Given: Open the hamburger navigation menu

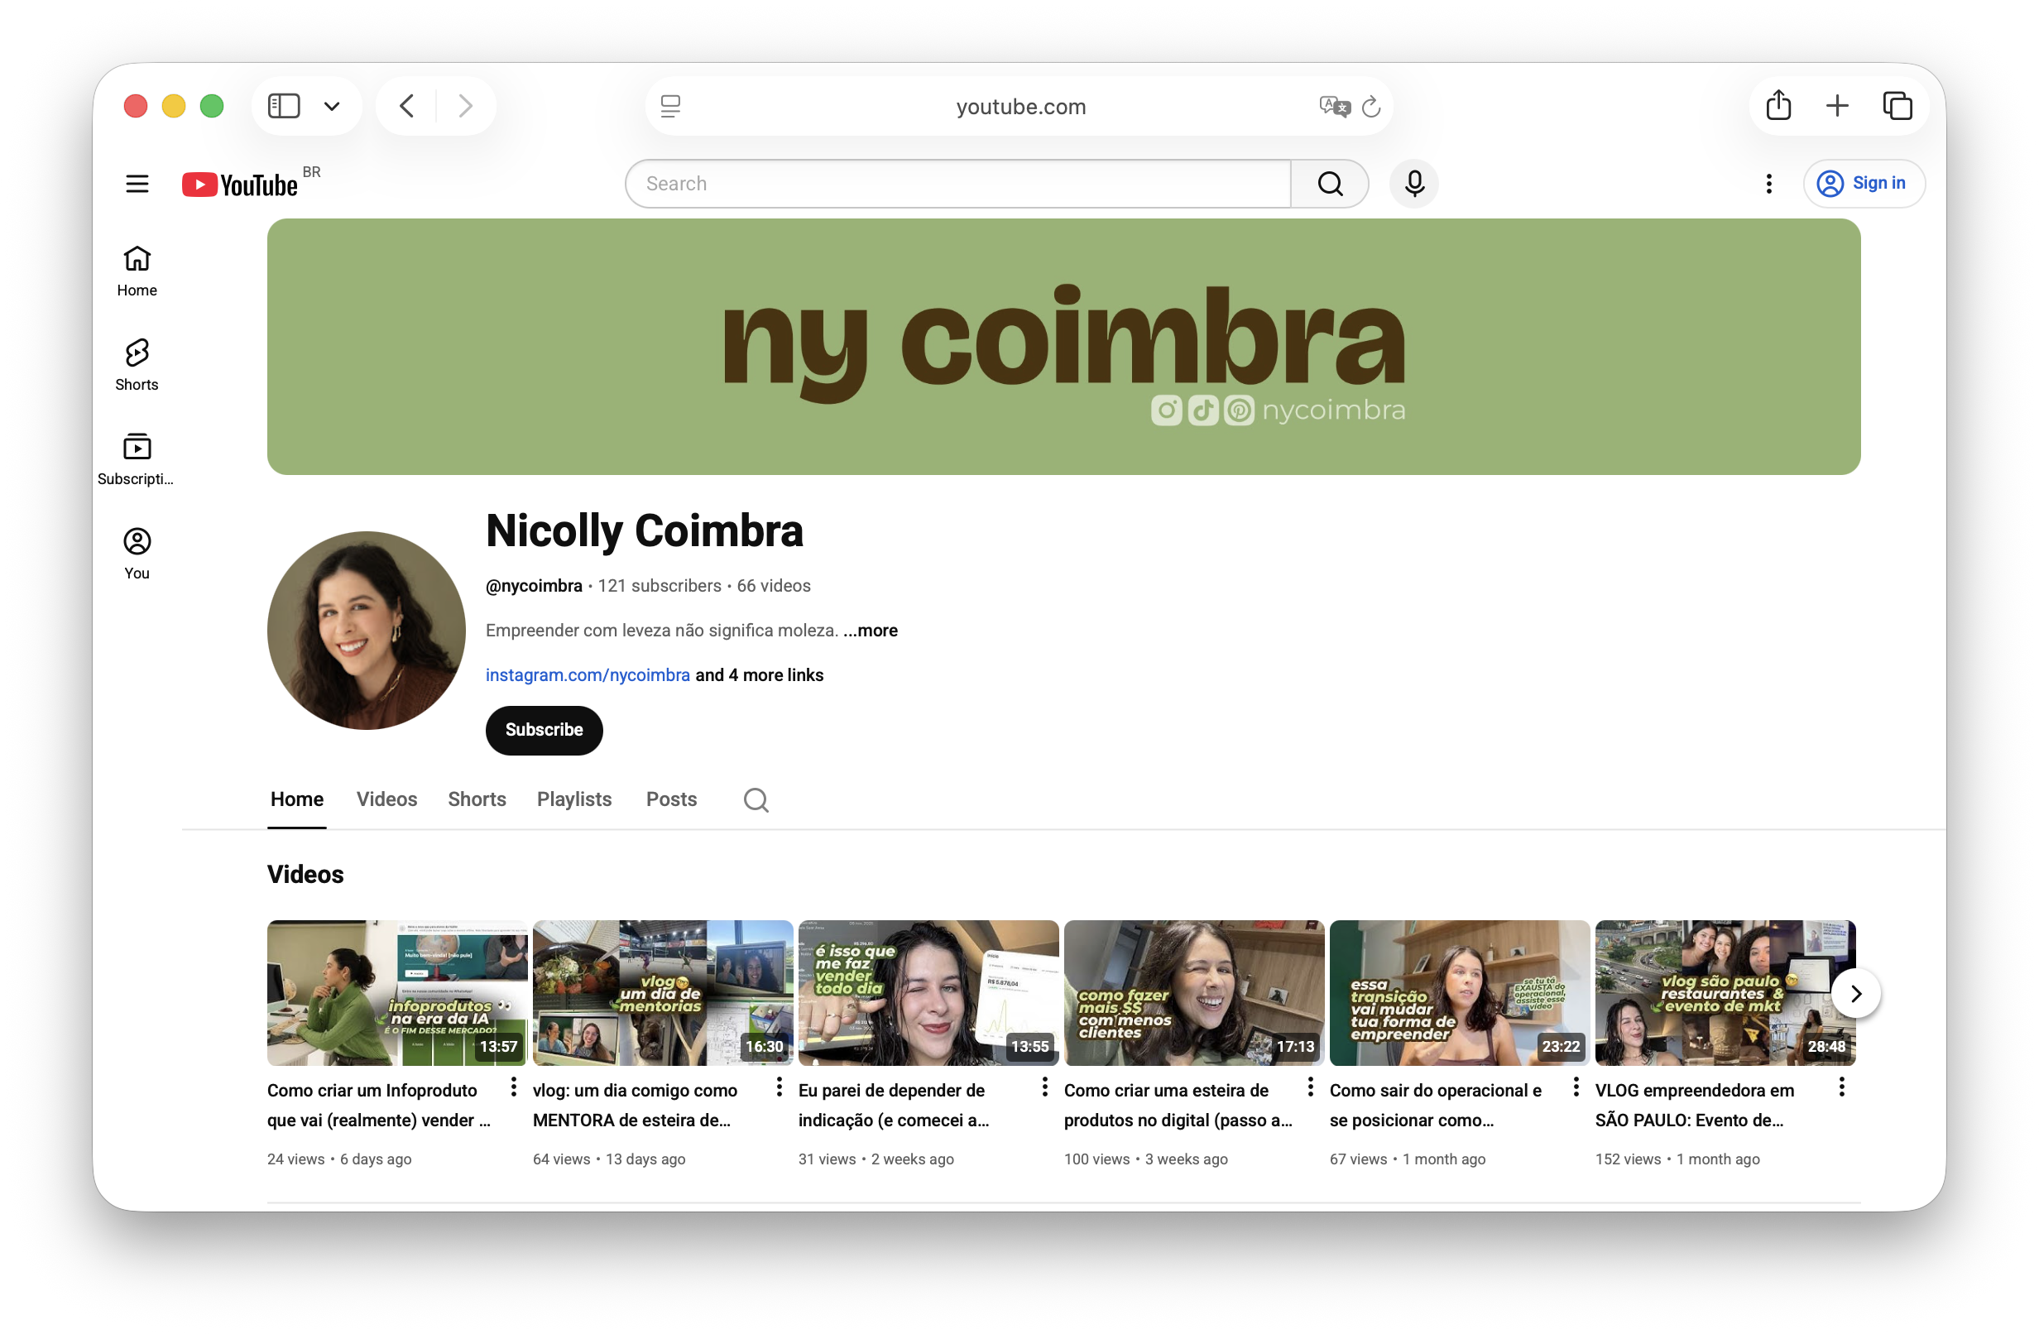Looking at the screenshot, I should pos(137,184).
